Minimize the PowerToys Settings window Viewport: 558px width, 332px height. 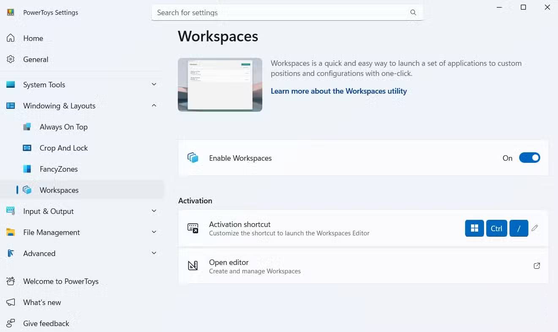pos(499,7)
